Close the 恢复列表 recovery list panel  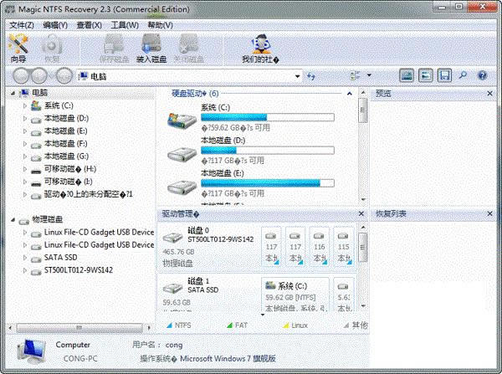coord(489,213)
